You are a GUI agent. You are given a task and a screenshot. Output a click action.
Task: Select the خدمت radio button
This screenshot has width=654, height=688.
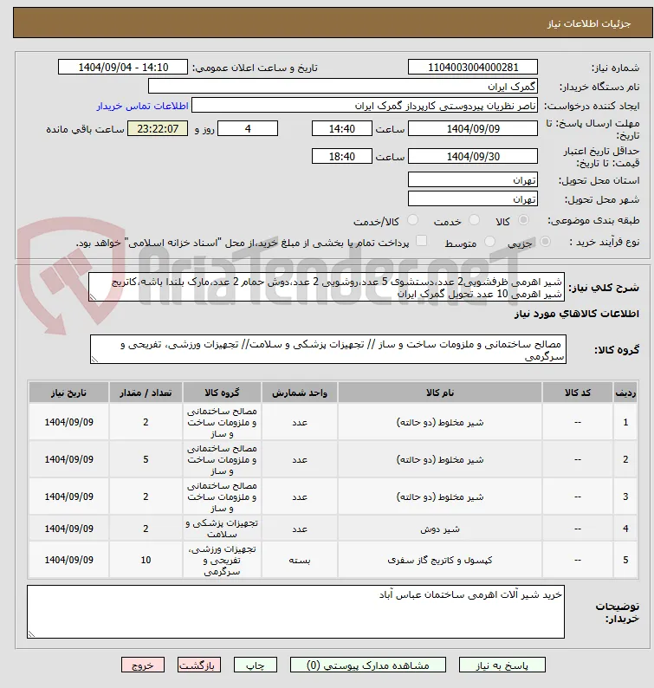point(474,220)
